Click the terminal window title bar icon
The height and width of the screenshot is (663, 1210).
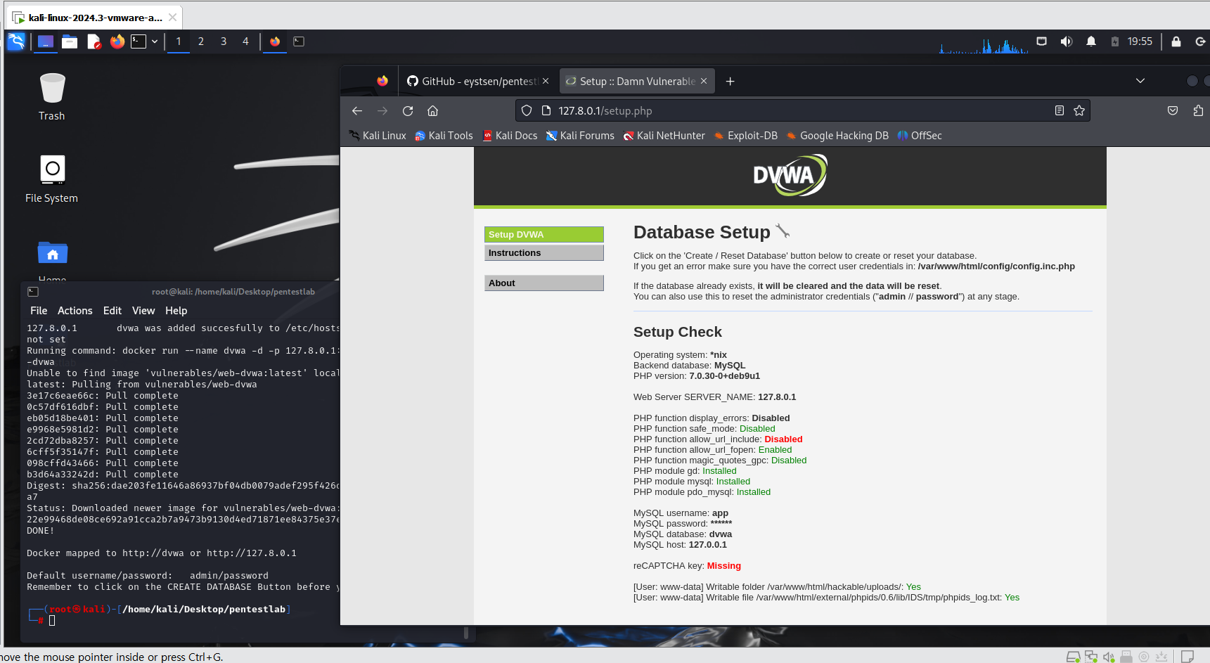coord(33,292)
